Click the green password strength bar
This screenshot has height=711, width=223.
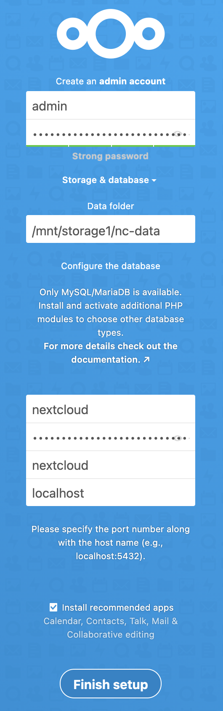111,145
